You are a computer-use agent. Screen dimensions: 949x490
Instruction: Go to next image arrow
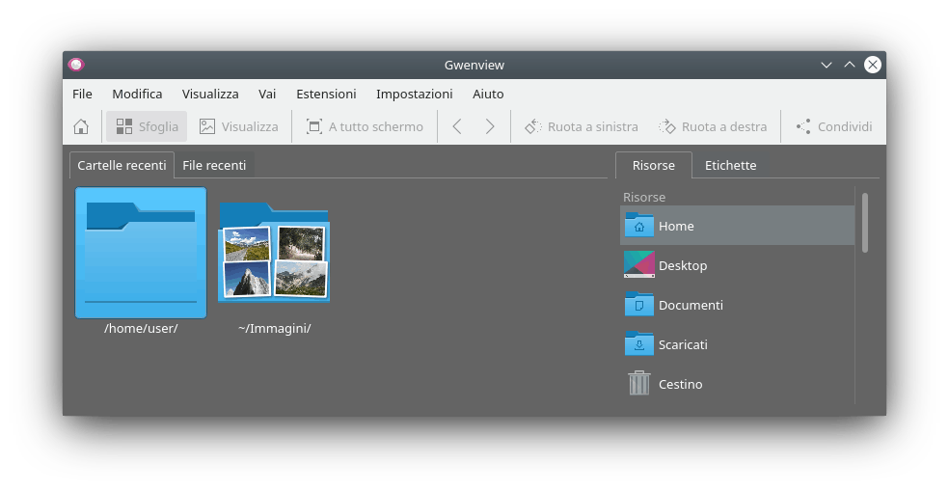490,126
